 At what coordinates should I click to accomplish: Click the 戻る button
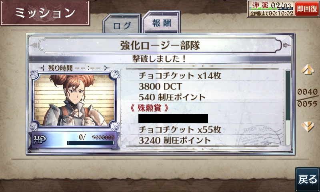coord(307,179)
